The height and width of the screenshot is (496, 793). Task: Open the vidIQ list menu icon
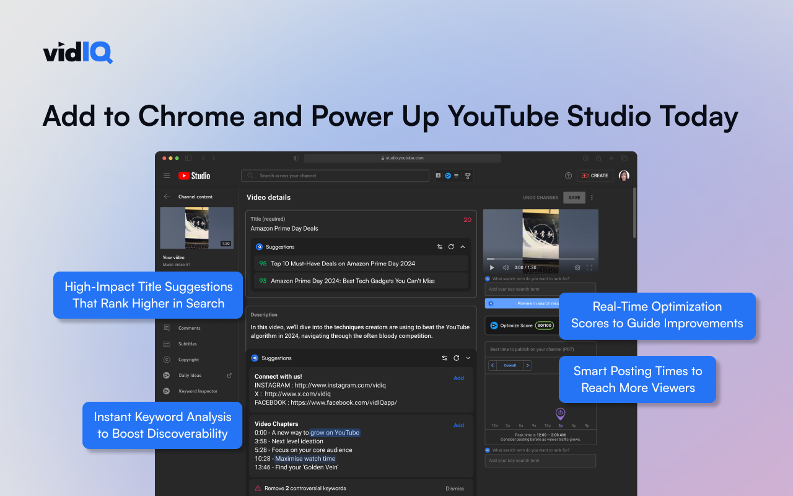click(x=457, y=175)
